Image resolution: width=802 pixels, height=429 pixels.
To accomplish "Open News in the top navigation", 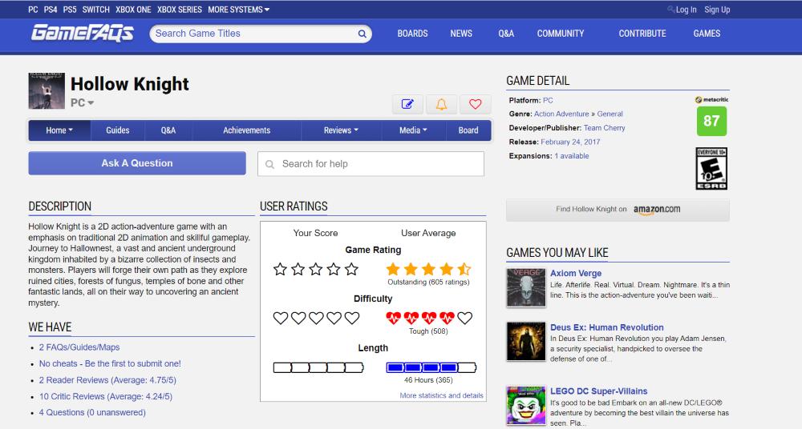I will point(461,33).
